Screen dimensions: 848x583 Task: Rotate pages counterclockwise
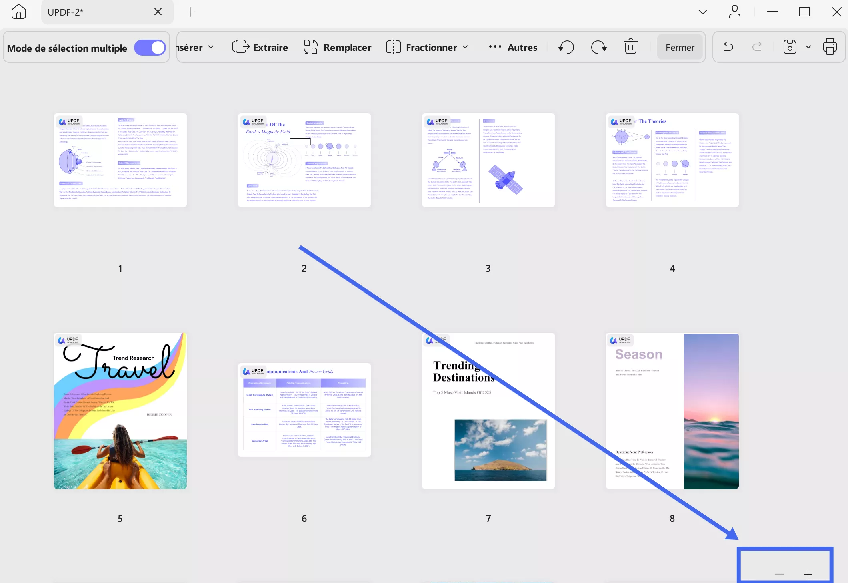pos(566,47)
